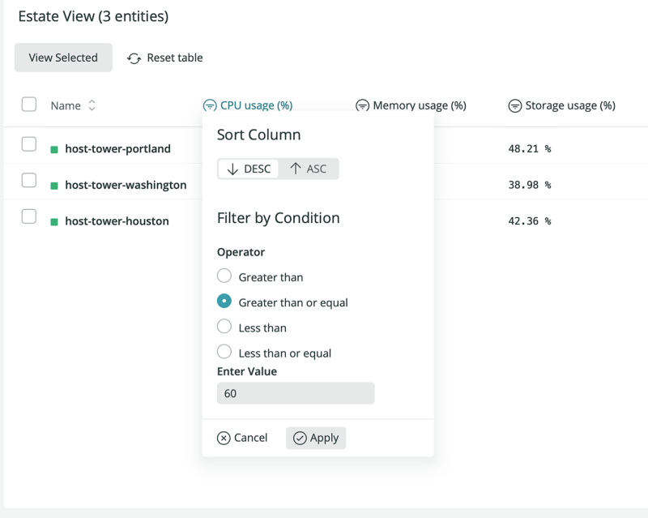Select the host-tower-washington row checkbox

pyautogui.click(x=29, y=180)
